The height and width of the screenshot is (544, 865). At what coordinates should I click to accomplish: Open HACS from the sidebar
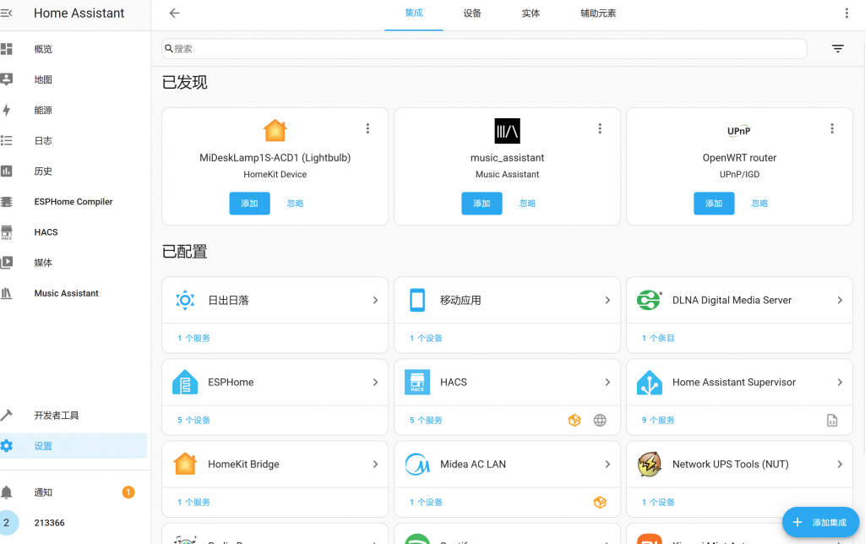tap(46, 232)
